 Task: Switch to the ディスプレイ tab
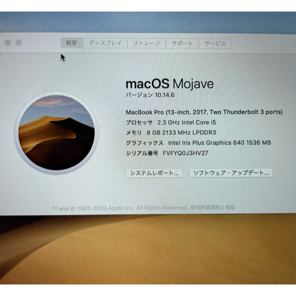(x=105, y=43)
